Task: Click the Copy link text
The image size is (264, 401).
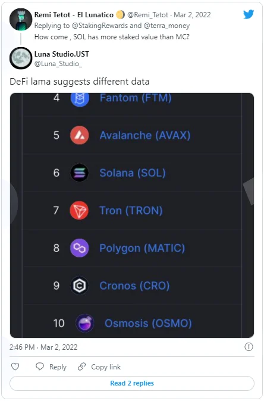Action: coord(106,366)
